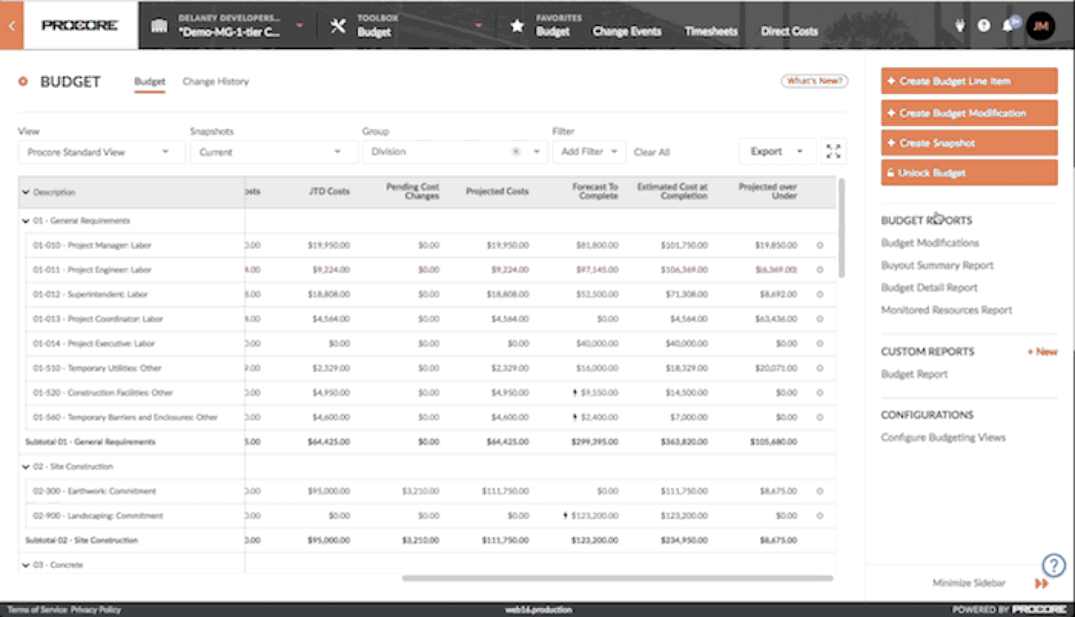Screen dimensions: 1075x617
Task: Open Direct Costs from favorites bar
Action: (789, 31)
